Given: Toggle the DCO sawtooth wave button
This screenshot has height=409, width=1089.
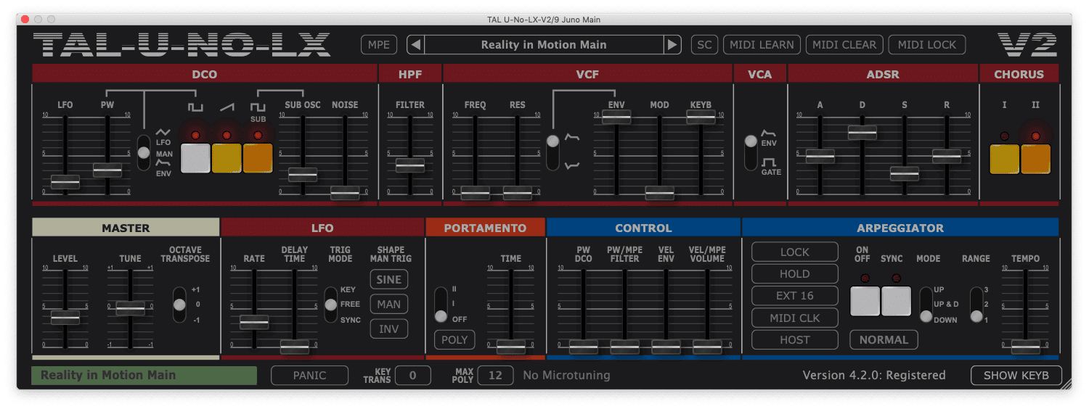Looking at the screenshot, I should tap(227, 158).
